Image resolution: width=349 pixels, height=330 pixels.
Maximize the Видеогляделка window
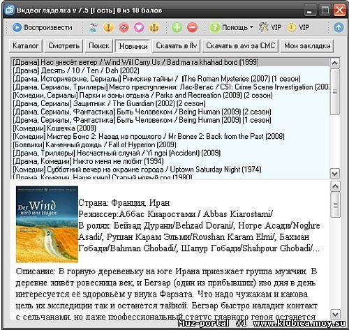[325, 10]
